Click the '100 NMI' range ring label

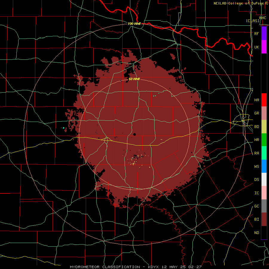[x=134, y=24]
